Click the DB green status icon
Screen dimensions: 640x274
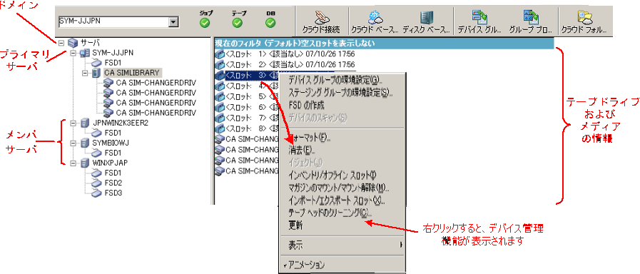coord(270,24)
